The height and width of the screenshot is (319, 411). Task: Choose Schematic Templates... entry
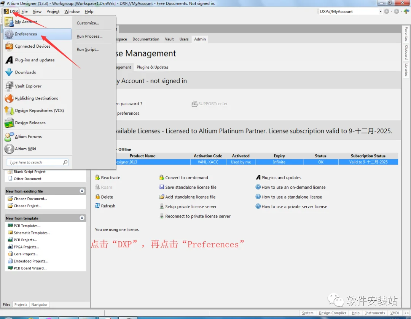[x=32, y=232]
